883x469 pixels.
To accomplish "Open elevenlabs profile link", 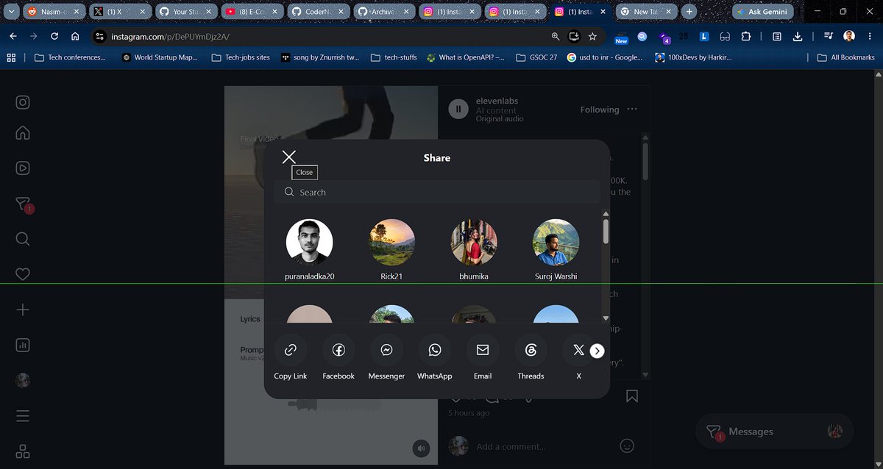I will pos(497,101).
